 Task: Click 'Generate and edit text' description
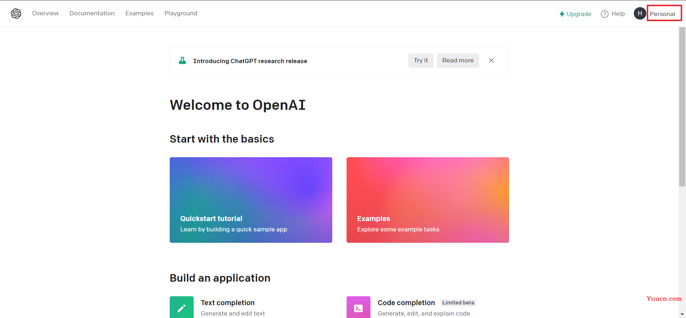click(x=233, y=313)
